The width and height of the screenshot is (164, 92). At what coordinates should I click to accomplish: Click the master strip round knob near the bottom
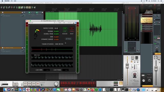pyautogui.click(x=135, y=74)
